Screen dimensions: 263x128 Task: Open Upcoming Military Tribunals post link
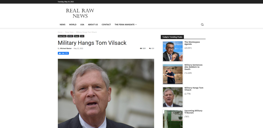coord(193,112)
